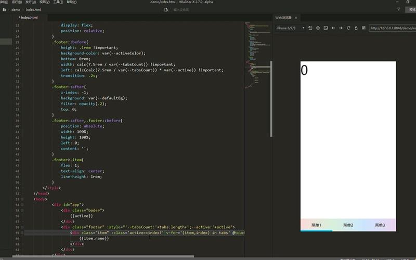Image resolution: width=416 pixels, height=260 pixels.
Task: Click '.footer::after{' selector on line 33
Action: pyautogui.click(x=69, y=87)
